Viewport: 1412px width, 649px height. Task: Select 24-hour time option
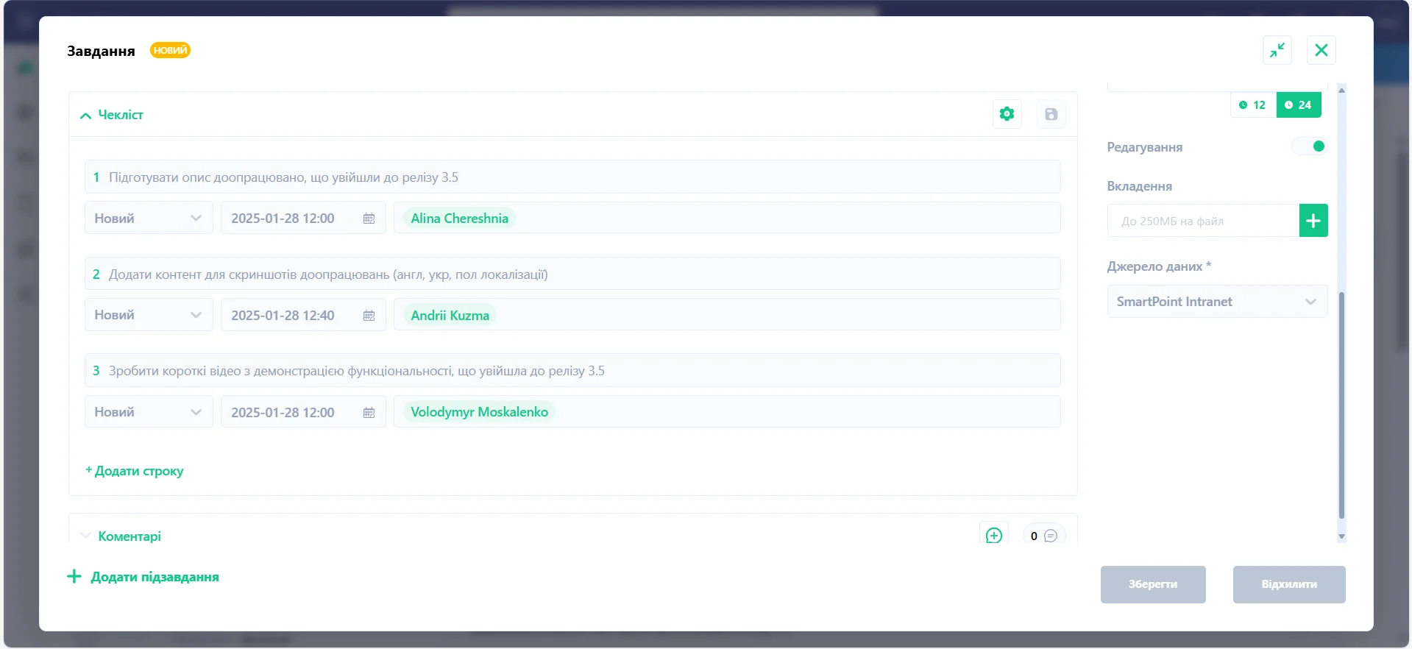point(1299,104)
